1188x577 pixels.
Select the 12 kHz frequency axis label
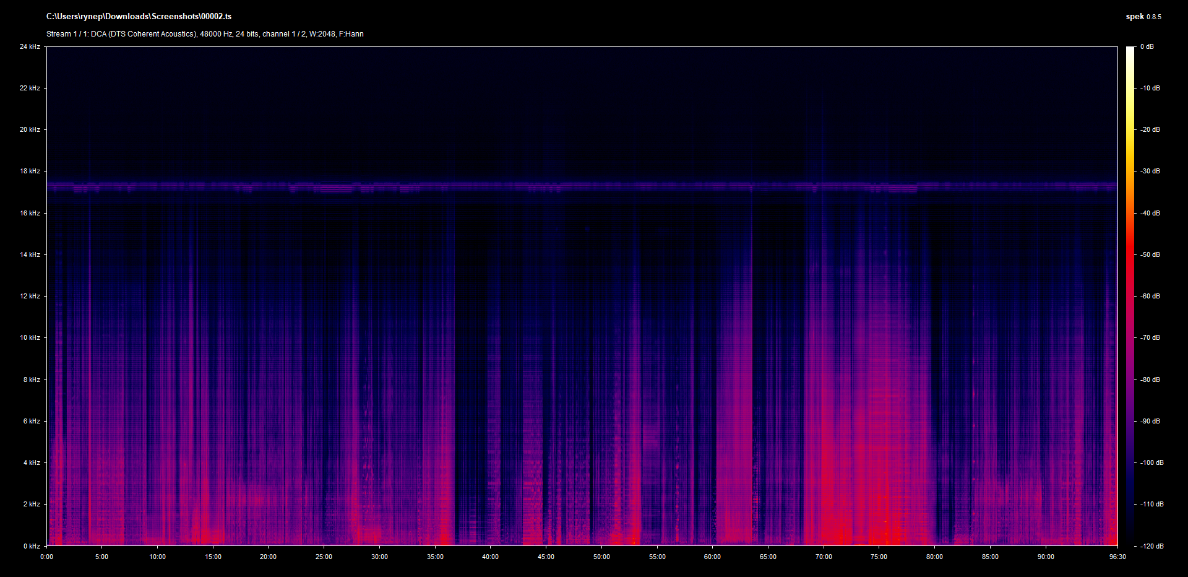[x=30, y=296]
